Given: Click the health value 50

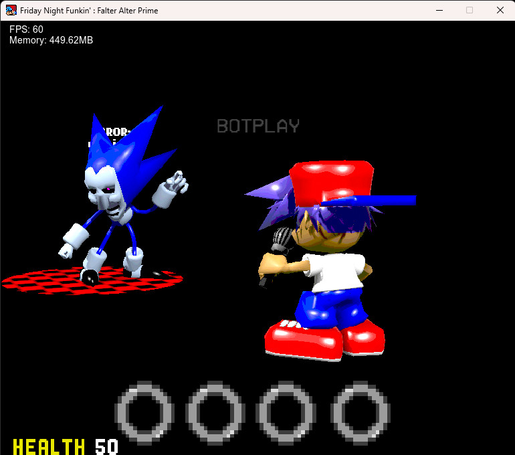Looking at the screenshot, I should pyautogui.click(x=106, y=447).
